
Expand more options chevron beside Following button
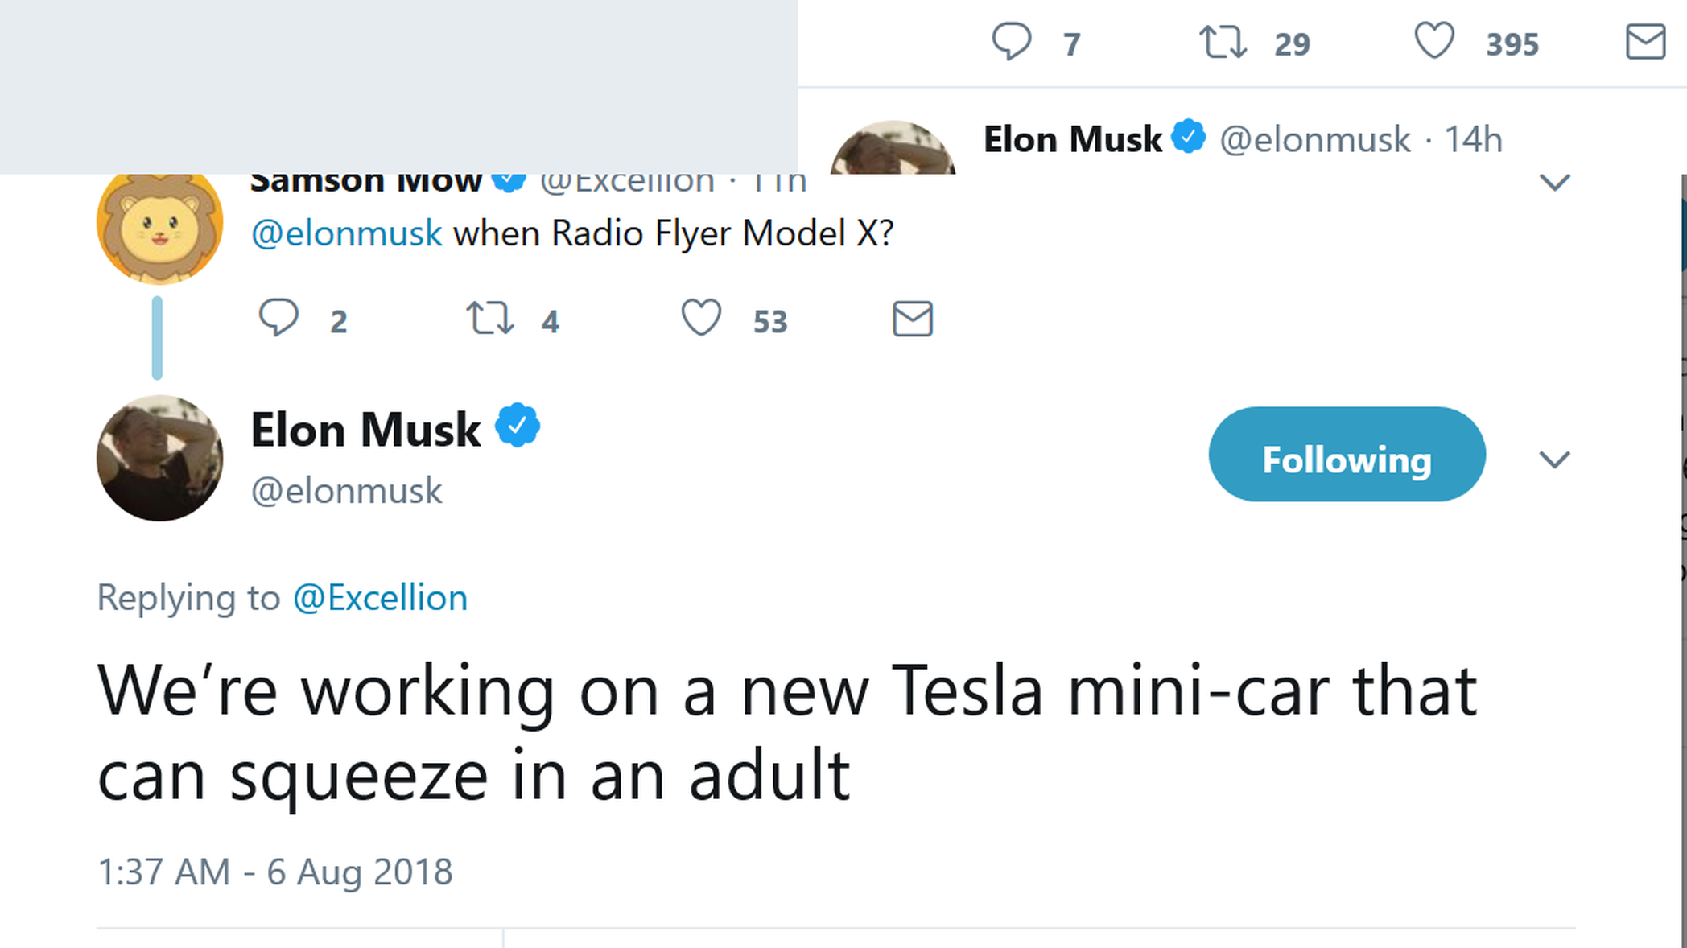(x=1554, y=460)
